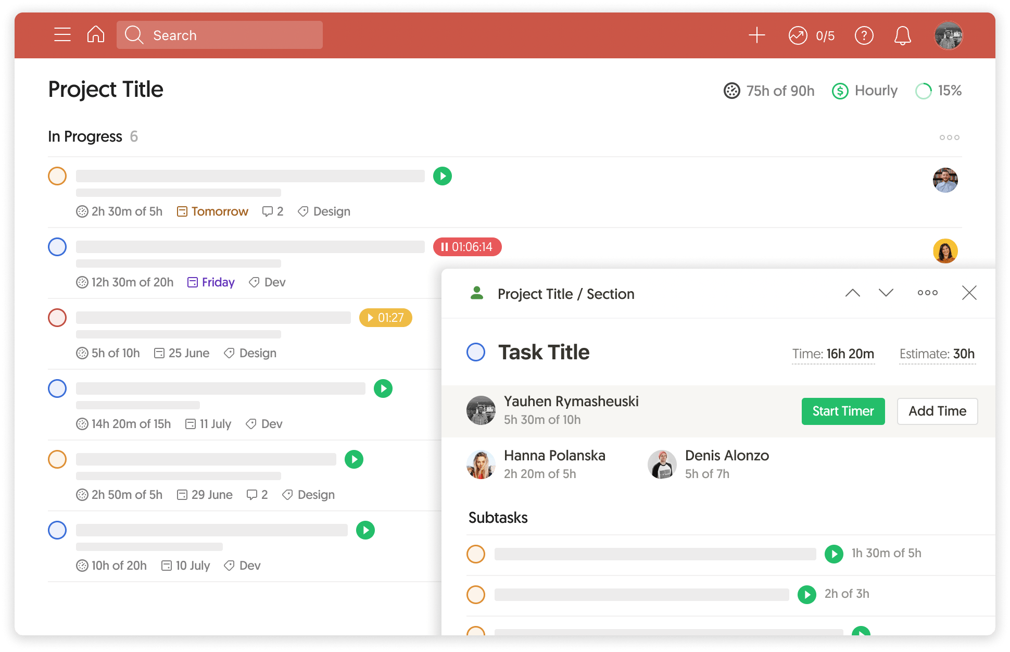The image size is (1010, 652).
Task: Open the 15% progress circle indicator
Action: (923, 91)
